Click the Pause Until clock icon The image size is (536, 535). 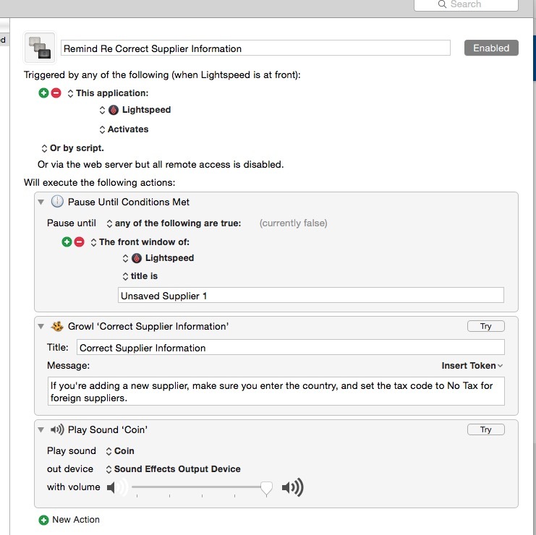tap(57, 202)
